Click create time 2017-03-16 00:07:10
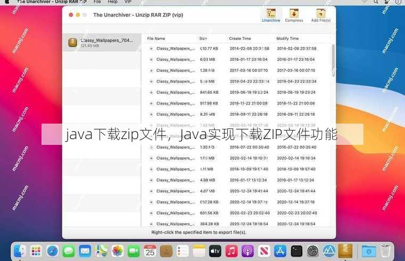Viewport: 405px width, 261px height. (x=249, y=70)
